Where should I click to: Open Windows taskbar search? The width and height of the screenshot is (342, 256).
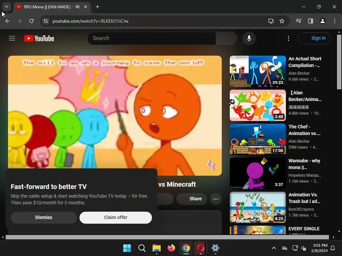coord(142,248)
